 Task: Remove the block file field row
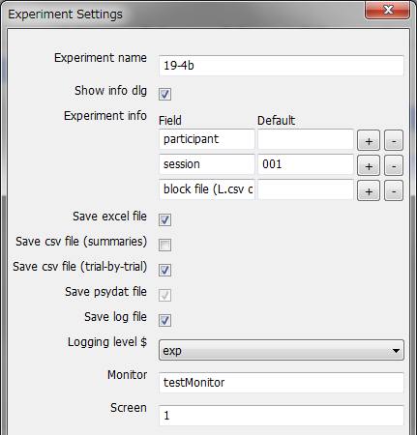point(394,190)
